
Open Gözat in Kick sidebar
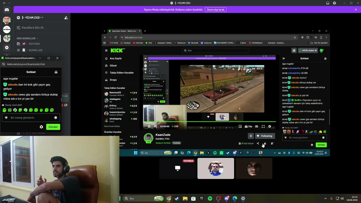[111, 65]
